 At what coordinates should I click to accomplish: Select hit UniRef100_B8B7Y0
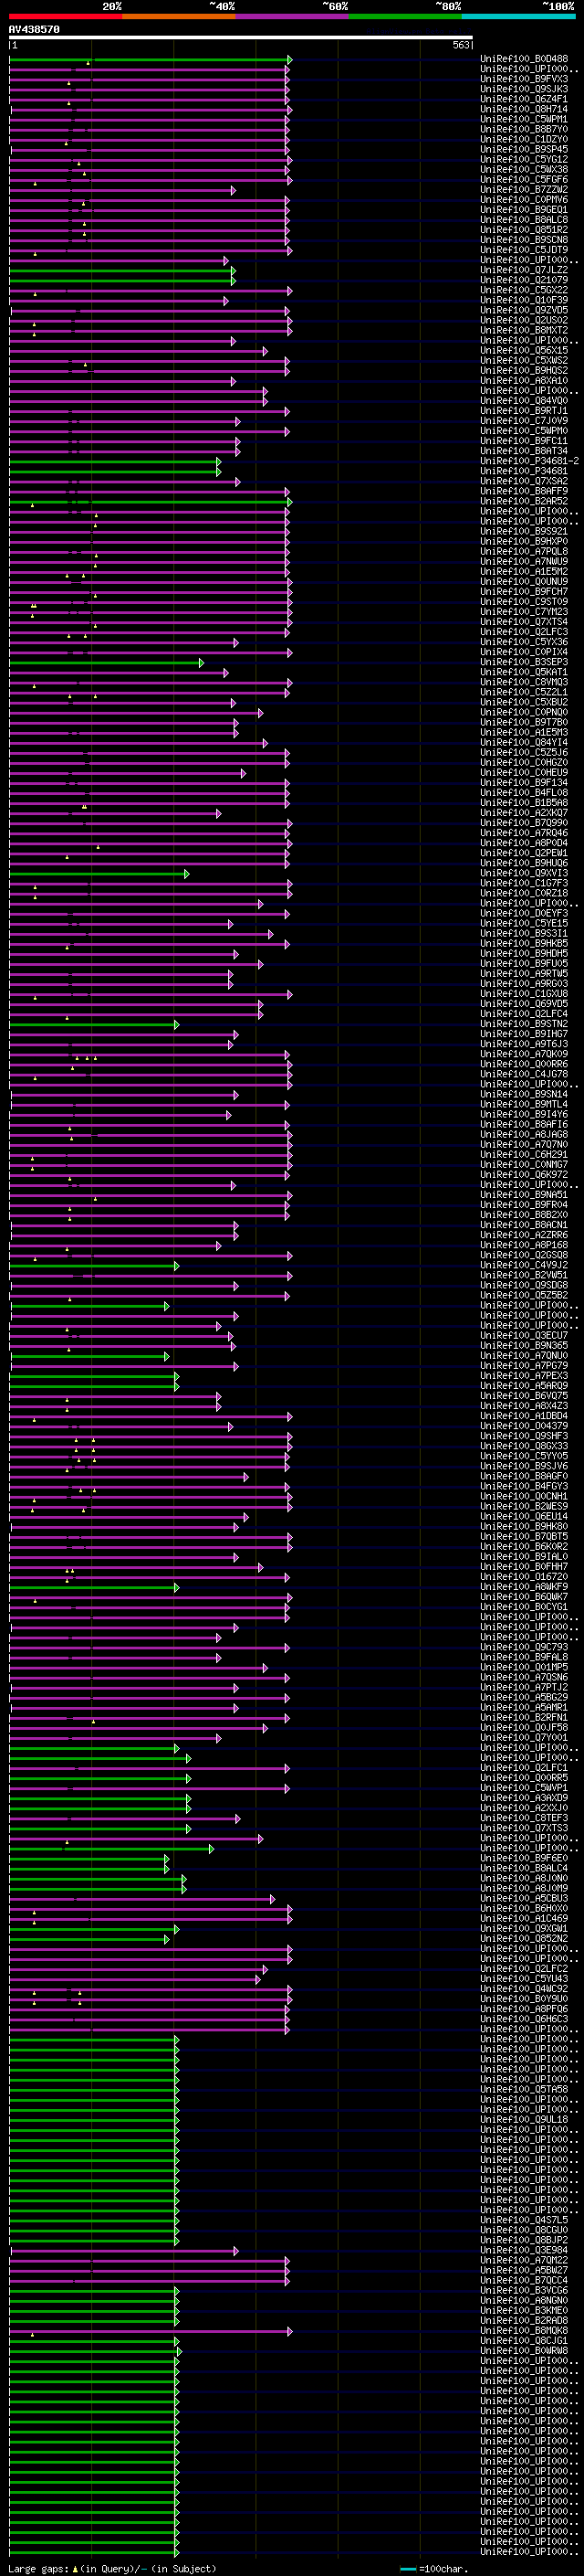point(524,129)
